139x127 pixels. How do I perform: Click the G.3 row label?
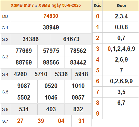[x=5, y=57]
